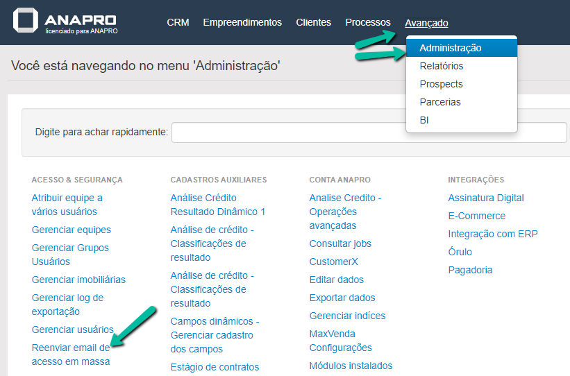Focus the quick search input field
The height and width of the screenshot is (376, 570).
click(x=369, y=132)
